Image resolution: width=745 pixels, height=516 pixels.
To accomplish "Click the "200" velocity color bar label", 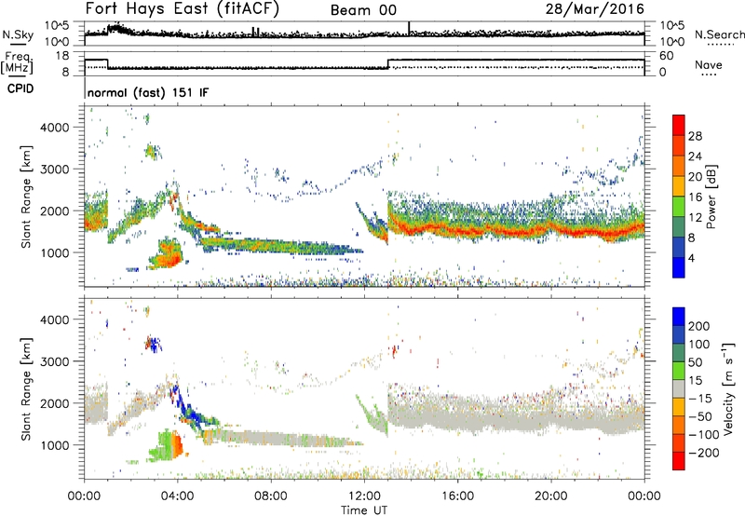I will coord(699,326).
